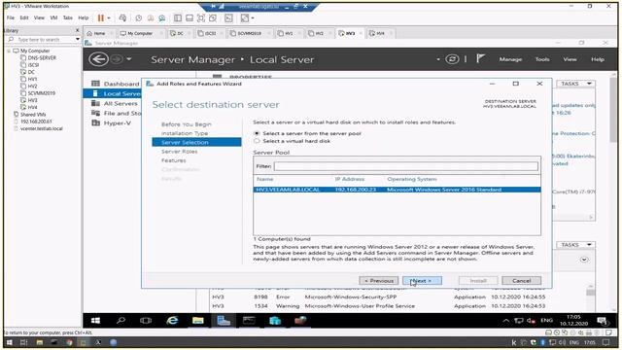This screenshot has height=350, width=622.
Task: Open the library search filter dropdown arrow
Action: [78, 39]
